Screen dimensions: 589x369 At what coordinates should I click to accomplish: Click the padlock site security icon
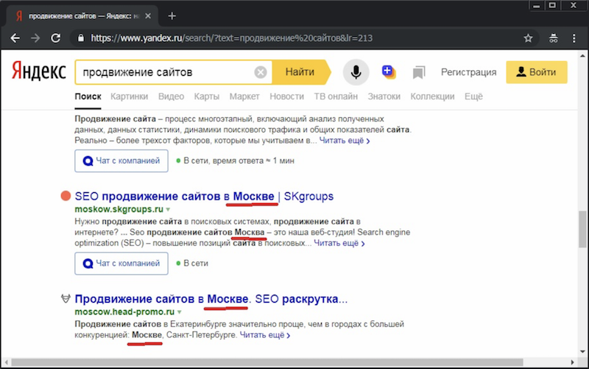[80, 38]
